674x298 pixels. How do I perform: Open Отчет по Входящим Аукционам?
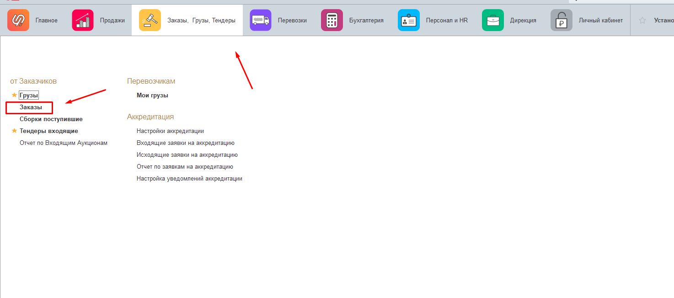64,143
